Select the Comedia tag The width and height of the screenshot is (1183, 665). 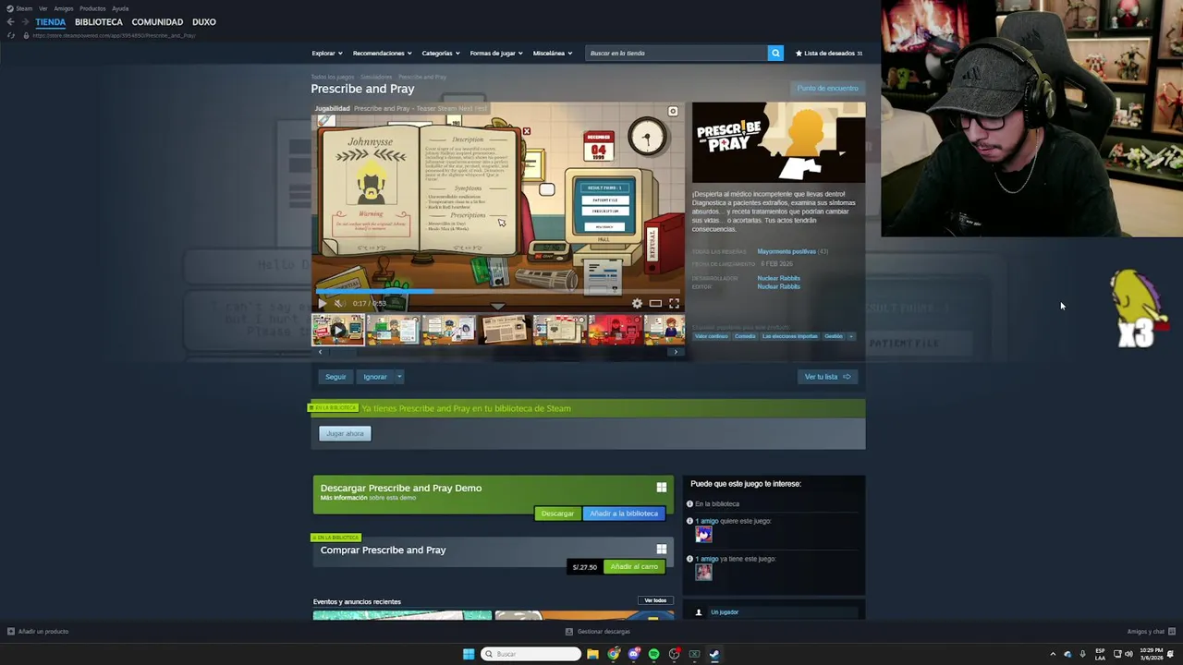pos(745,336)
